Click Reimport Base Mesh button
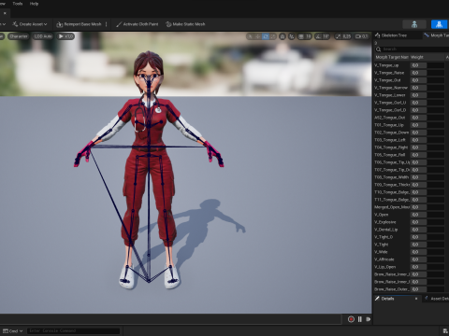The image size is (449, 336). [x=80, y=24]
